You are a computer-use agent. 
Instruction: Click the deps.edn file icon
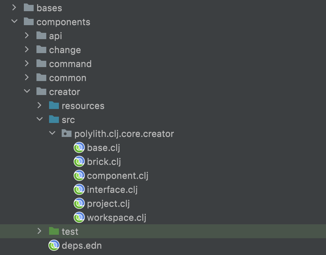pyautogui.click(x=54, y=246)
